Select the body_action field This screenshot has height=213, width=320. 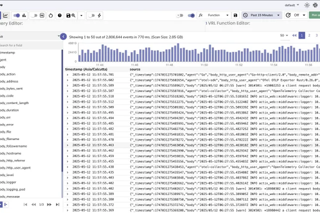(8, 74)
